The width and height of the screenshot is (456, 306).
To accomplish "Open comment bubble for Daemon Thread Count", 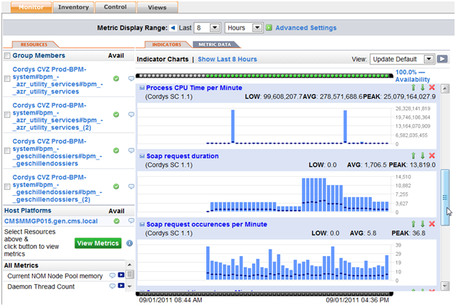I will point(113,286).
